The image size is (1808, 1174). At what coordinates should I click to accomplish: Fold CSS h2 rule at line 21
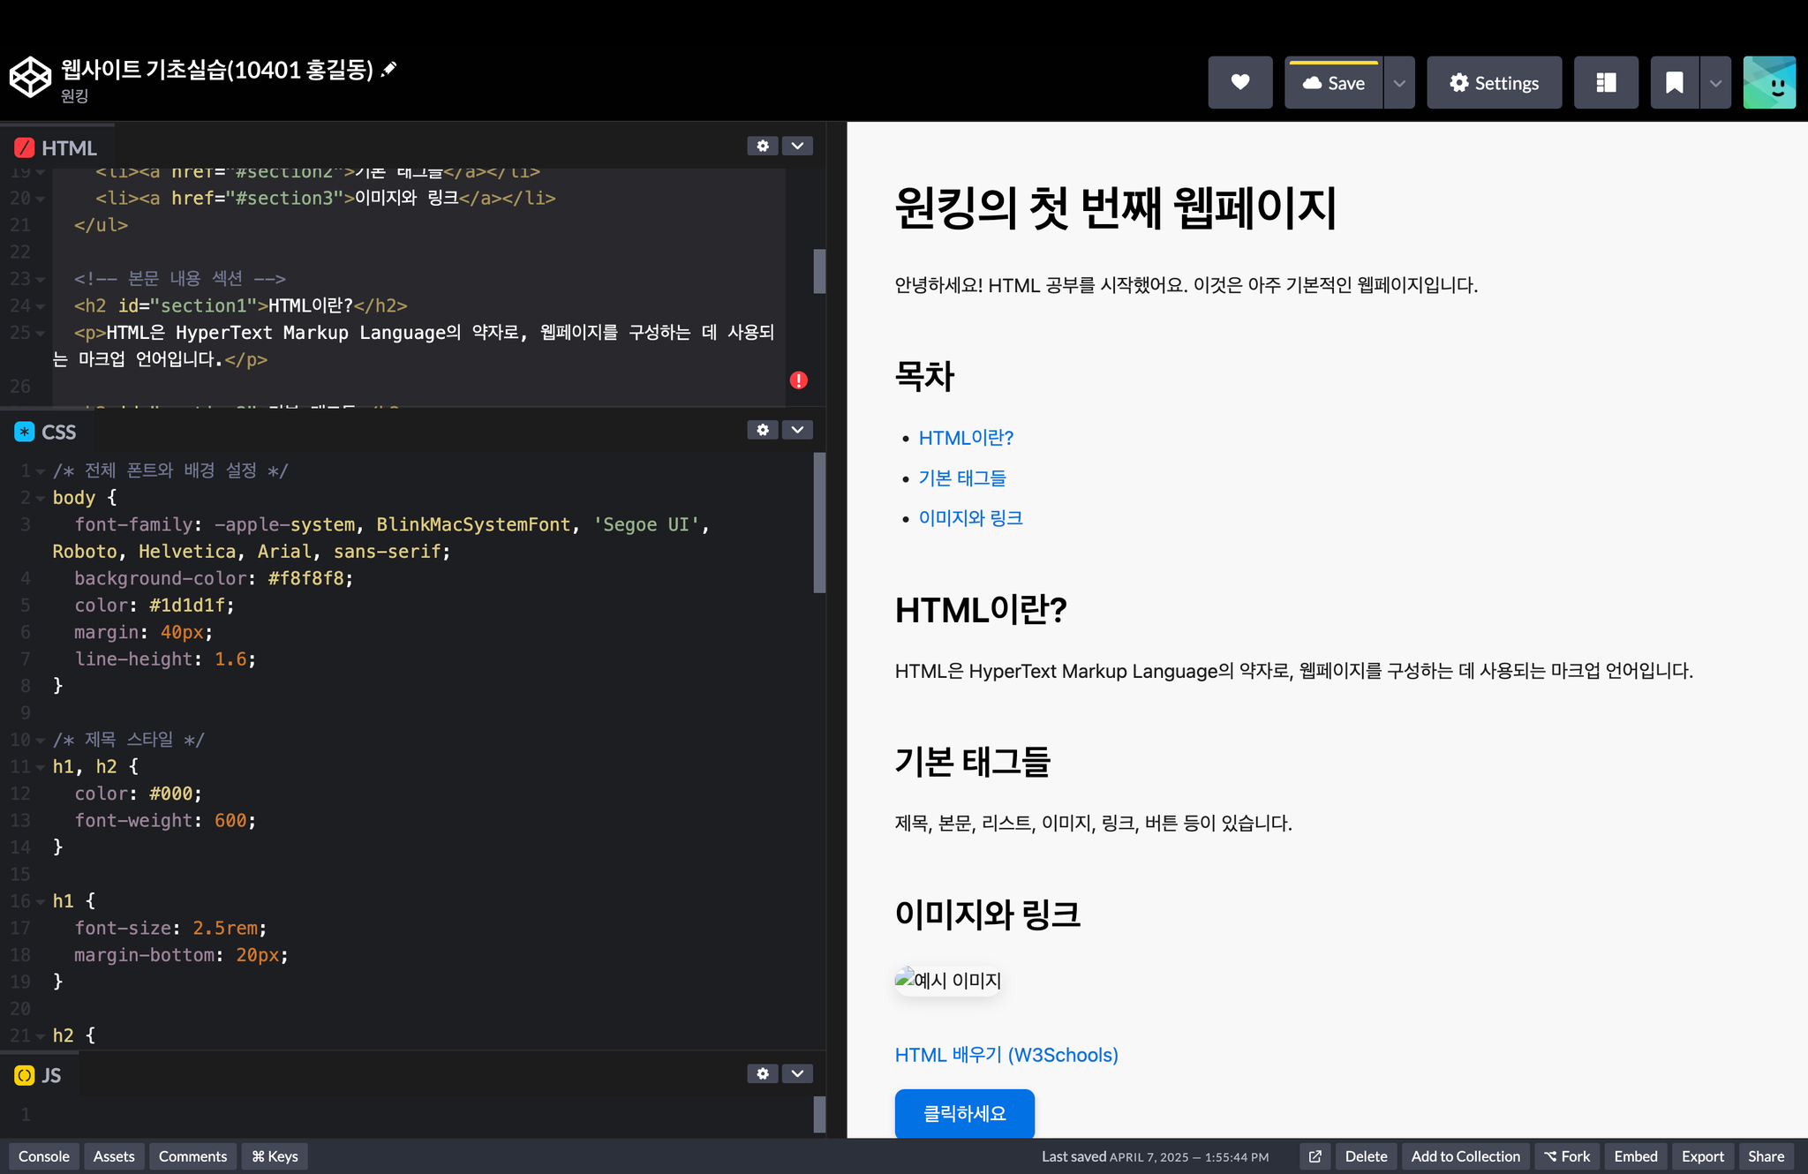pos(41,1036)
